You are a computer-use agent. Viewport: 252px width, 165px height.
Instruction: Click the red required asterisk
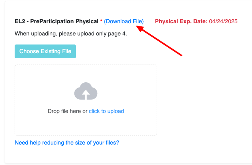101,21
